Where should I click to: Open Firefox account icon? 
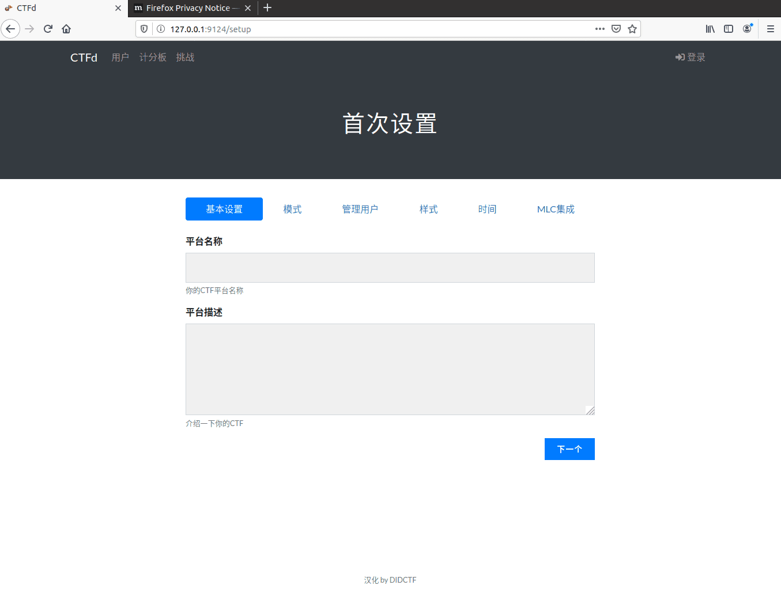[x=747, y=29]
